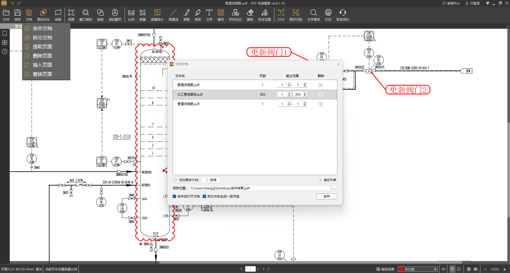
Task: Open 文字查找 text search tool
Action: [313, 15]
